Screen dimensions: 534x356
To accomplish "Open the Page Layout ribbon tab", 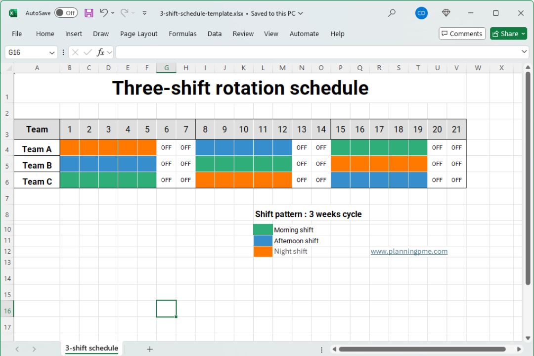I will point(138,34).
